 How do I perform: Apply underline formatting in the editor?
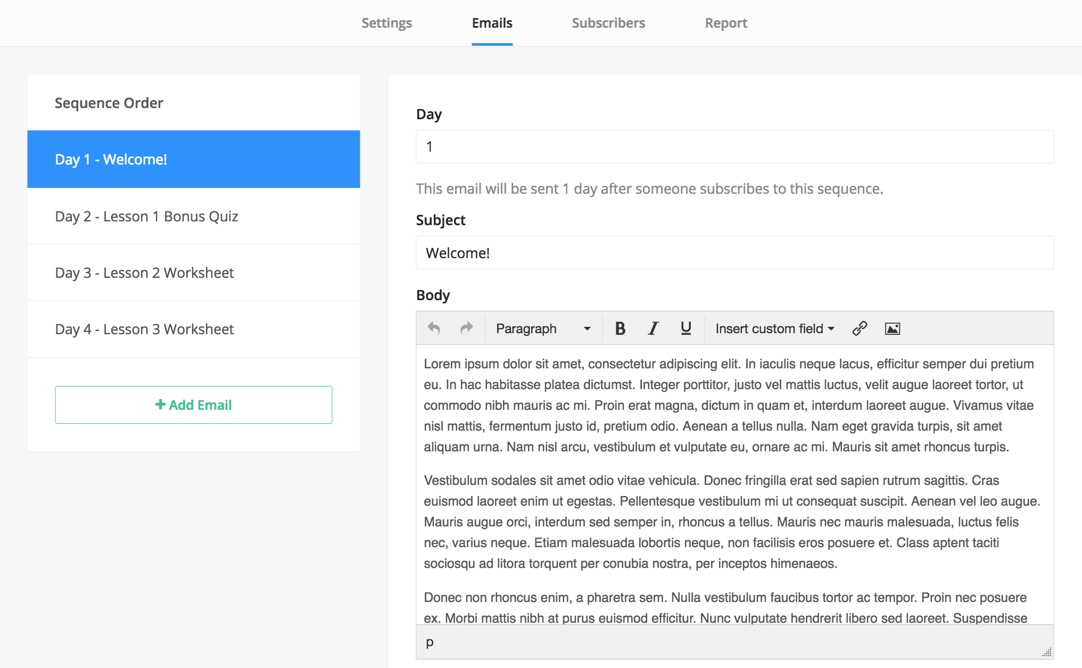click(685, 328)
